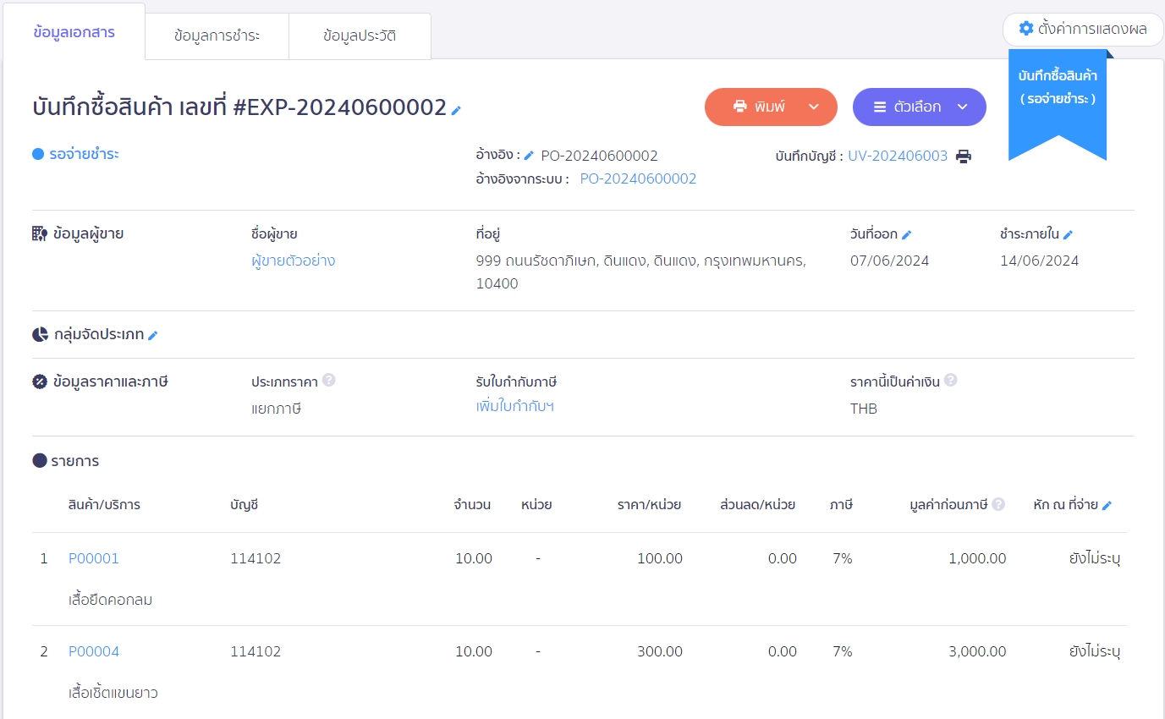Print accounting record UV-202406003 with the printer icon
The height and width of the screenshot is (719, 1165).
pos(964,156)
